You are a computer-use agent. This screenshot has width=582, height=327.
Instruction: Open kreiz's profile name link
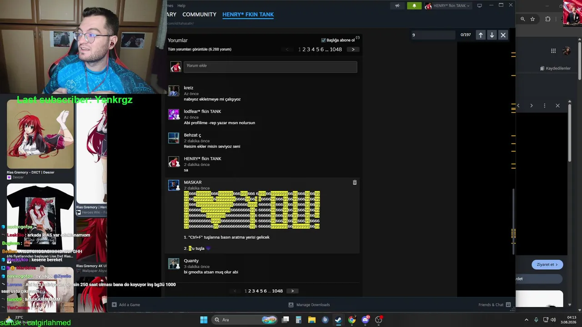(x=189, y=88)
